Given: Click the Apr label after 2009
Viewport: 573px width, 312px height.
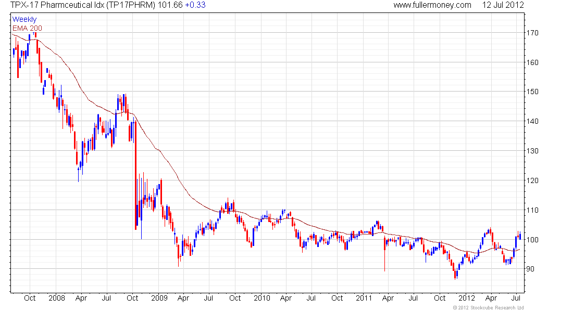Looking at the screenshot, I should click(183, 298).
